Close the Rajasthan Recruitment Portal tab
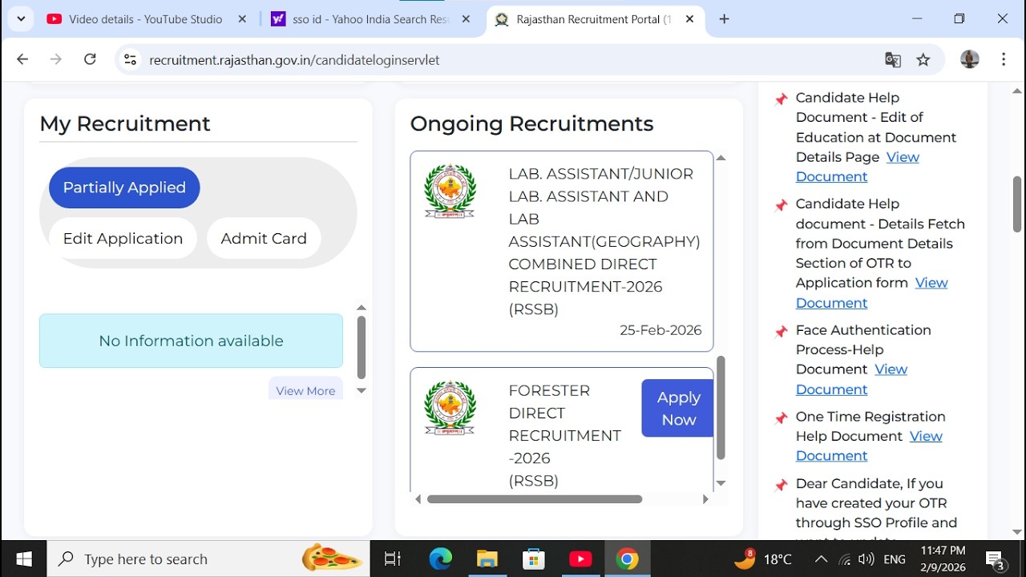The height and width of the screenshot is (577, 1026). click(x=689, y=19)
